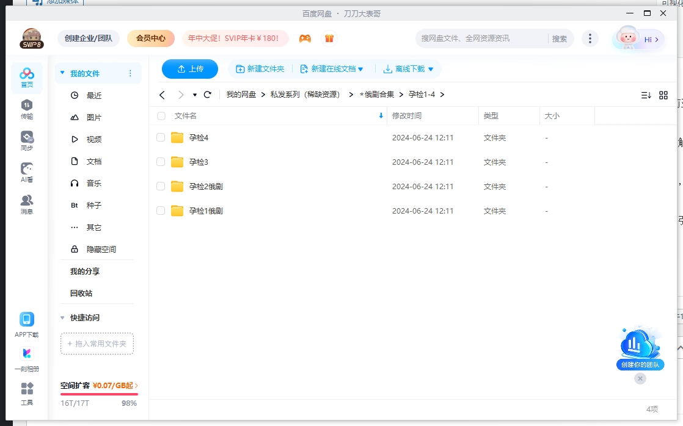Screen dimensions: 683x426
Task: Open the game center gamepad icon
Action: [x=305, y=38]
